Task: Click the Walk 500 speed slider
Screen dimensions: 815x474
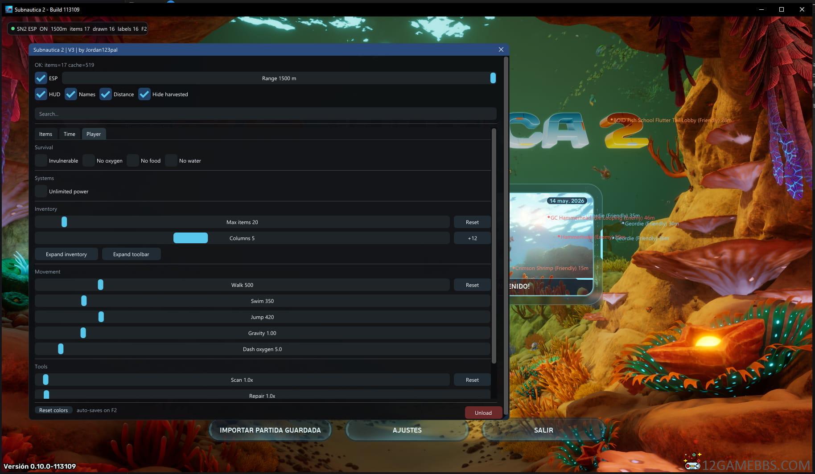Action: pyautogui.click(x=242, y=285)
